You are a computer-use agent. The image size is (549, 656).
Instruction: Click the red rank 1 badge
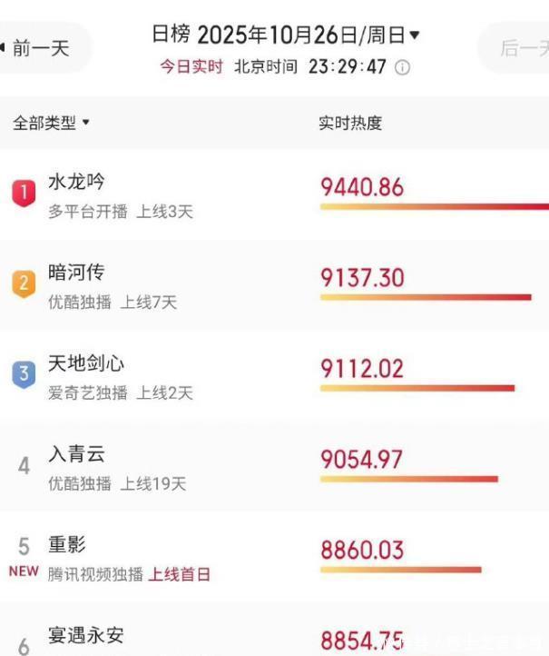pos(25,194)
